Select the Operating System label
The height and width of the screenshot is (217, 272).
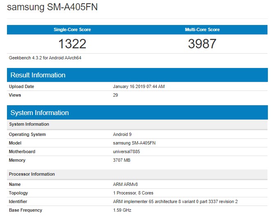[x=27, y=134]
